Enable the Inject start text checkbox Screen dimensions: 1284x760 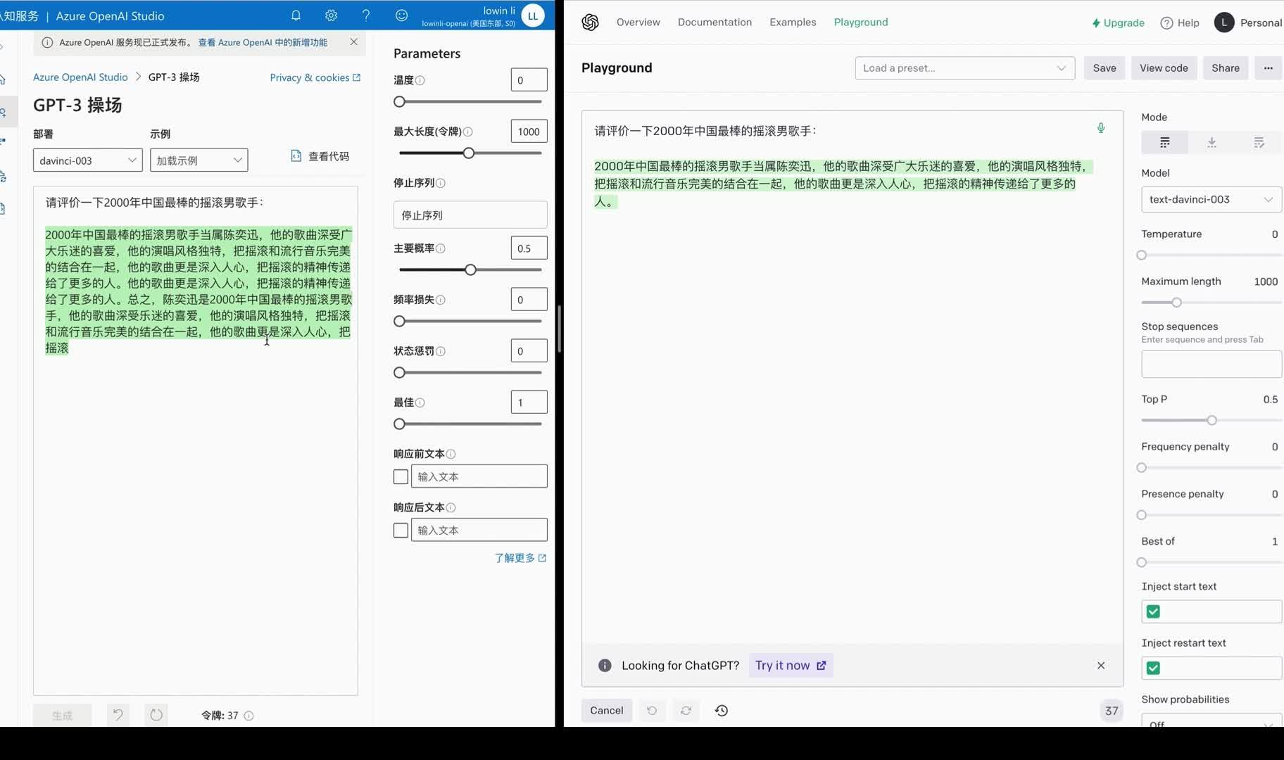pos(1153,611)
